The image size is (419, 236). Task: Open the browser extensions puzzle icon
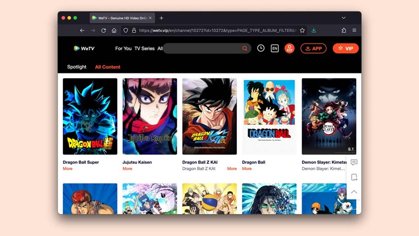coord(344,30)
